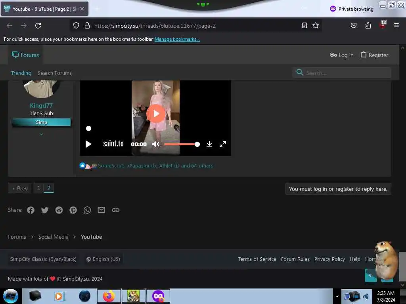406x304 pixels.
Task: Show hidden system tray icons arrow
Action: pos(337,296)
